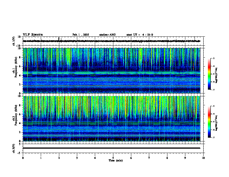
Task: Click the time axis tick label "7"
Action: coord(149,158)
